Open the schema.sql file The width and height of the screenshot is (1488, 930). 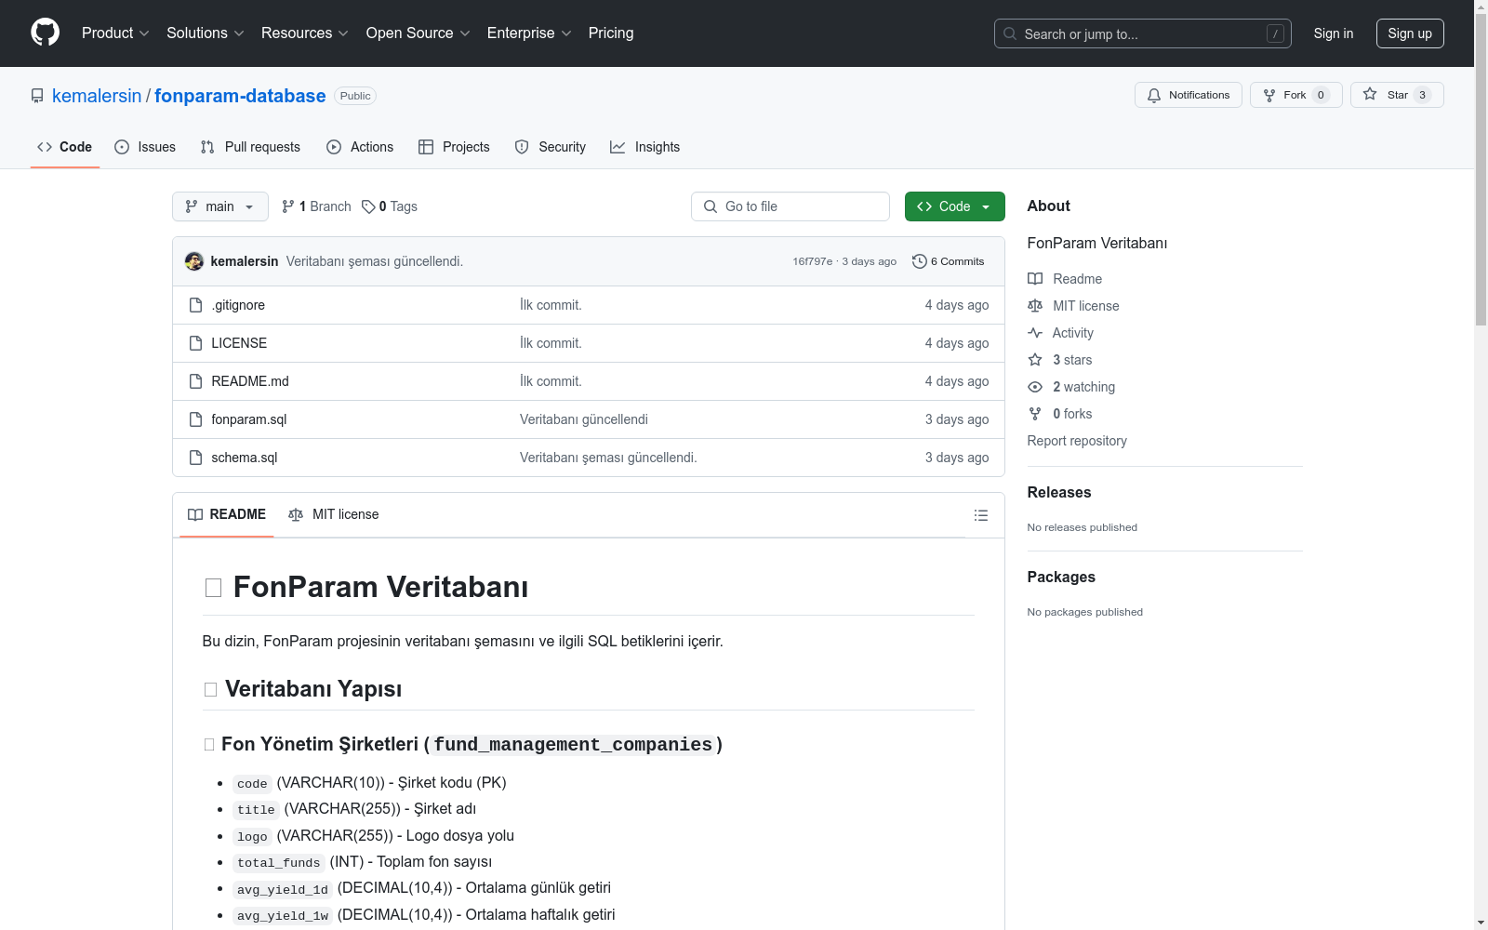point(245,458)
